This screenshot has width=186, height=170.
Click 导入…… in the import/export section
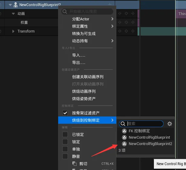79,55
